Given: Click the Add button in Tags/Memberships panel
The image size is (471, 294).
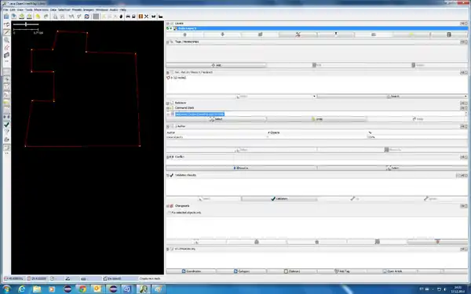Looking at the screenshot, I should pyautogui.click(x=216, y=65).
